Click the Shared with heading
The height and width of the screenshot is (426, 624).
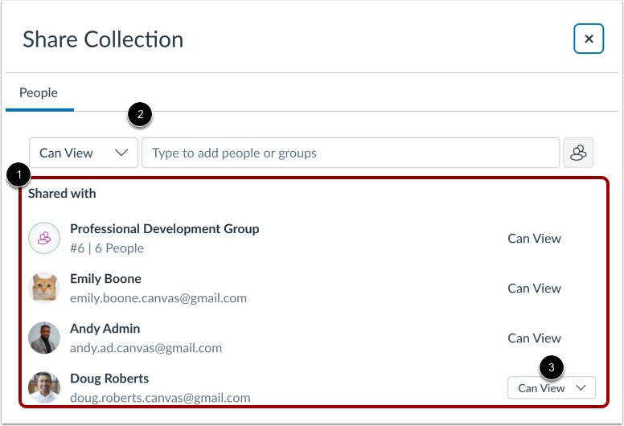coord(62,194)
